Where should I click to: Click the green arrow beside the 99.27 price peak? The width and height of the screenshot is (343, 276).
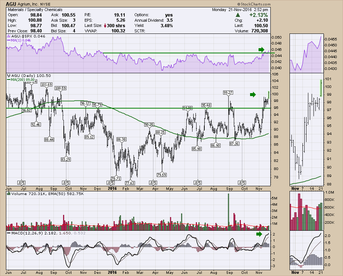pyautogui.click(x=252, y=95)
